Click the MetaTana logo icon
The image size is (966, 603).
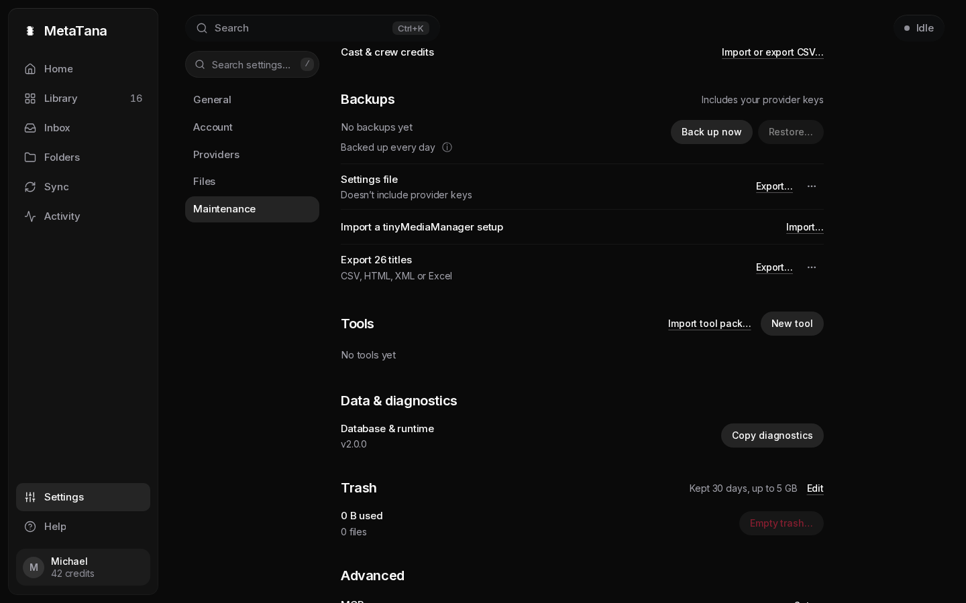point(30,31)
